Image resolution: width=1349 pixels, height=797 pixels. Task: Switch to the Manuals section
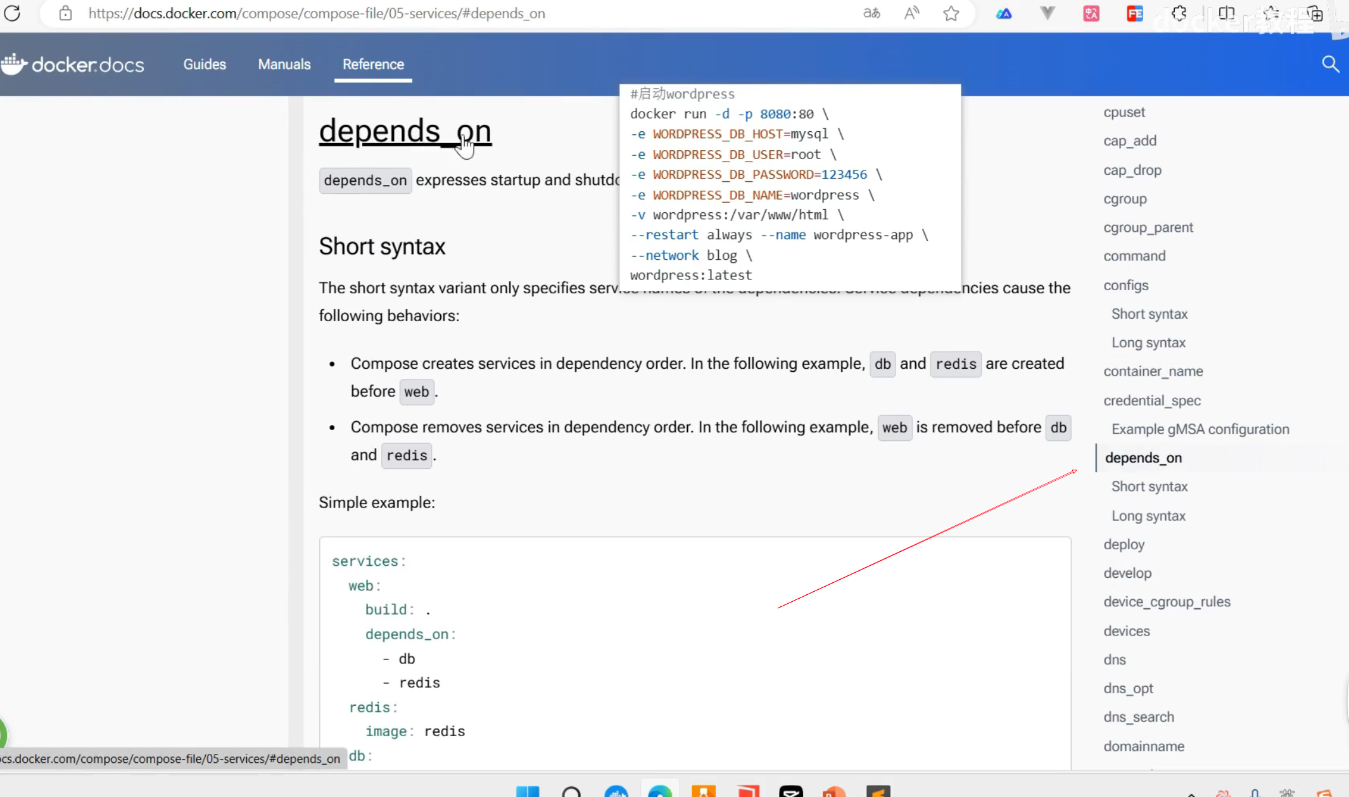pyautogui.click(x=284, y=64)
